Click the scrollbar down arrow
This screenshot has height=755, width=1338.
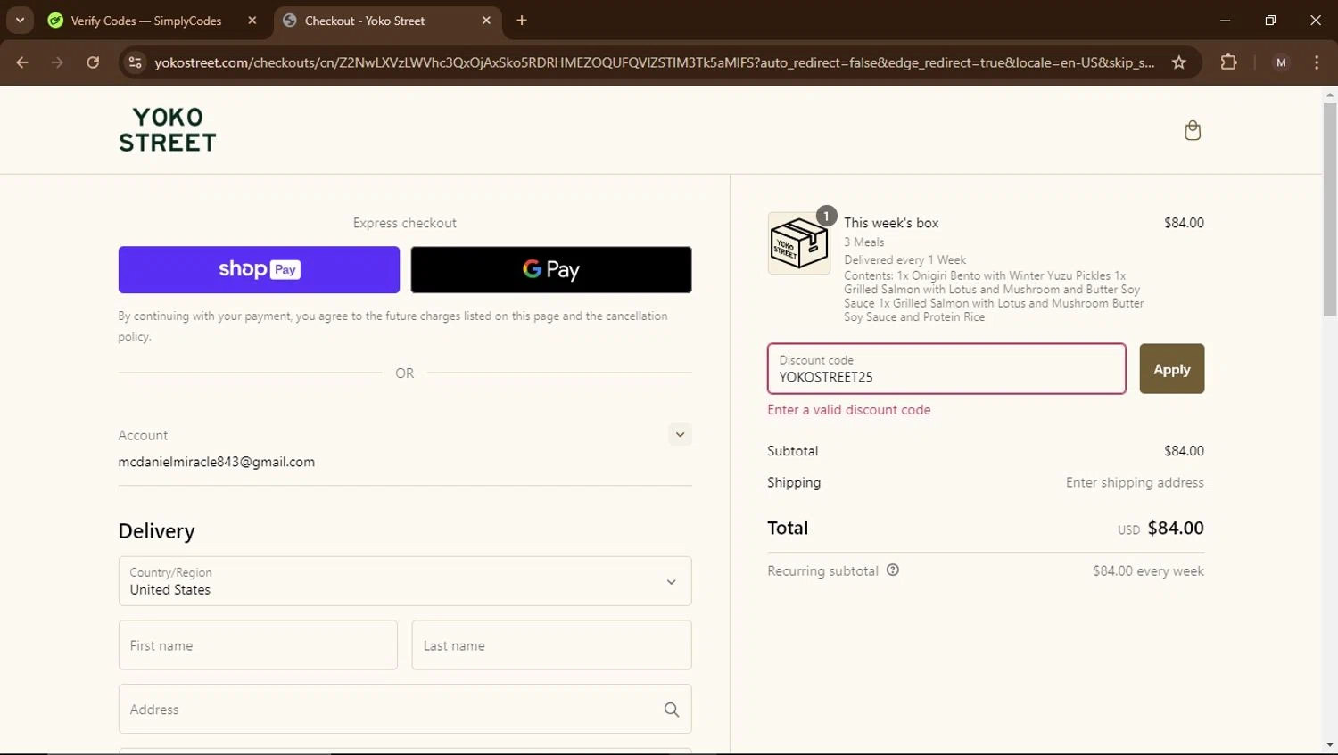1330,745
